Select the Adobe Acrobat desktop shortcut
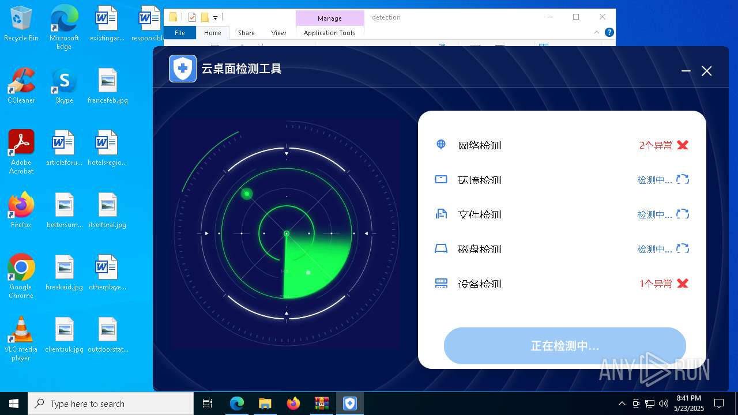The image size is (738, 415). [x=21, y=152]
